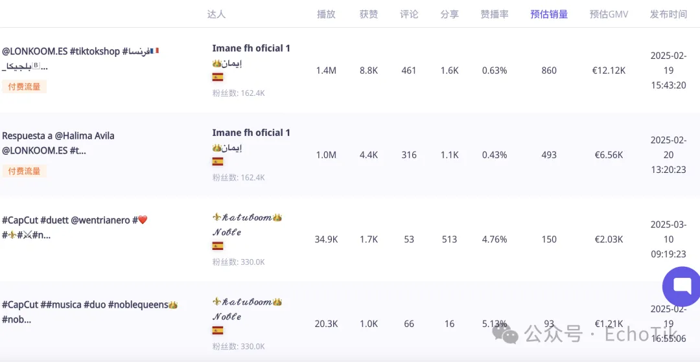This screenshot has height=362, width=700.
Task: Click Spain flag under first Imane fh oficial
Action: point(218,77)
